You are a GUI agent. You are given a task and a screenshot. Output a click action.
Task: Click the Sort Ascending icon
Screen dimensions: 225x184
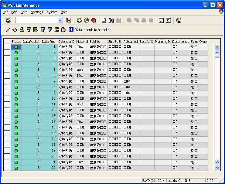point(22,29)
